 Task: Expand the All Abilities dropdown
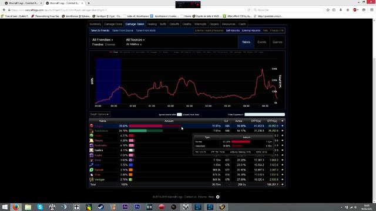point(134,45)
